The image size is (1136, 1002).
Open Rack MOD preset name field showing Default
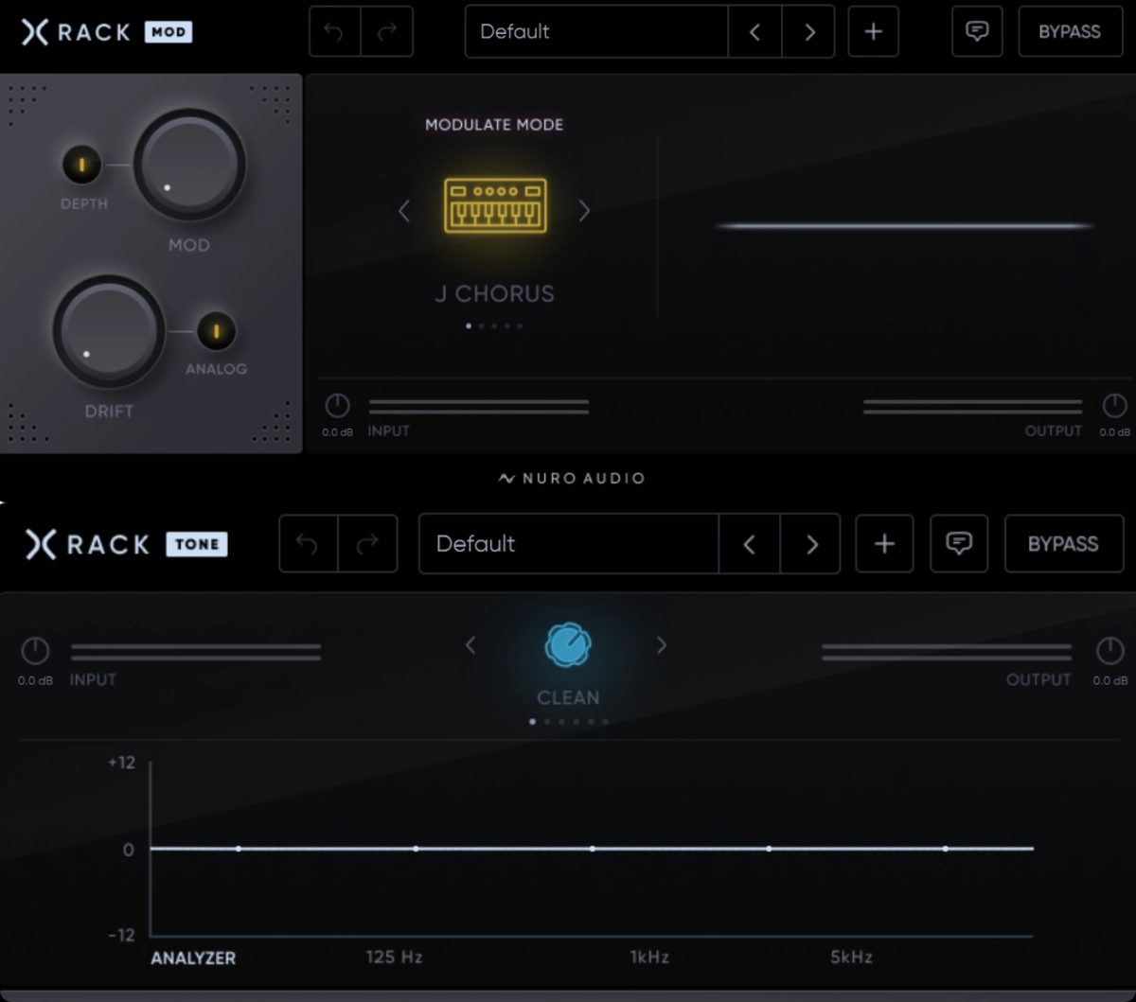click(596, 32)
